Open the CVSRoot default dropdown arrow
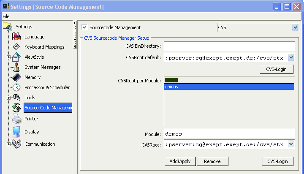 click(291, 57)
